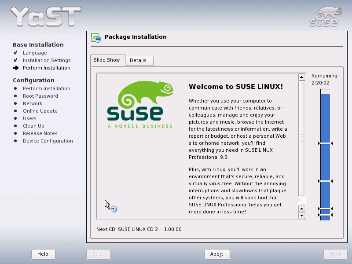Click the 'Next CD: SUSE LINUX CD 2' status line
This screenshot has height=264, width=352.
[x=139, y=229]
